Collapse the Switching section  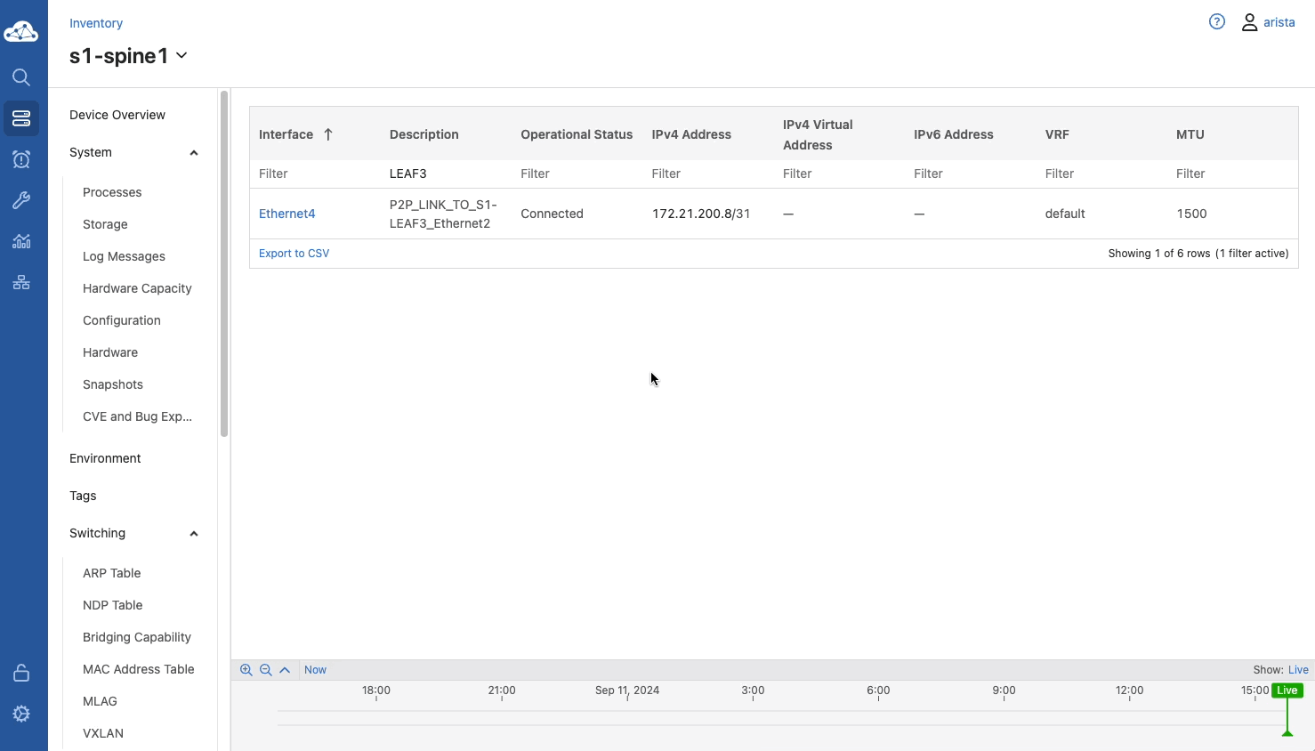[x=193, y=534]
